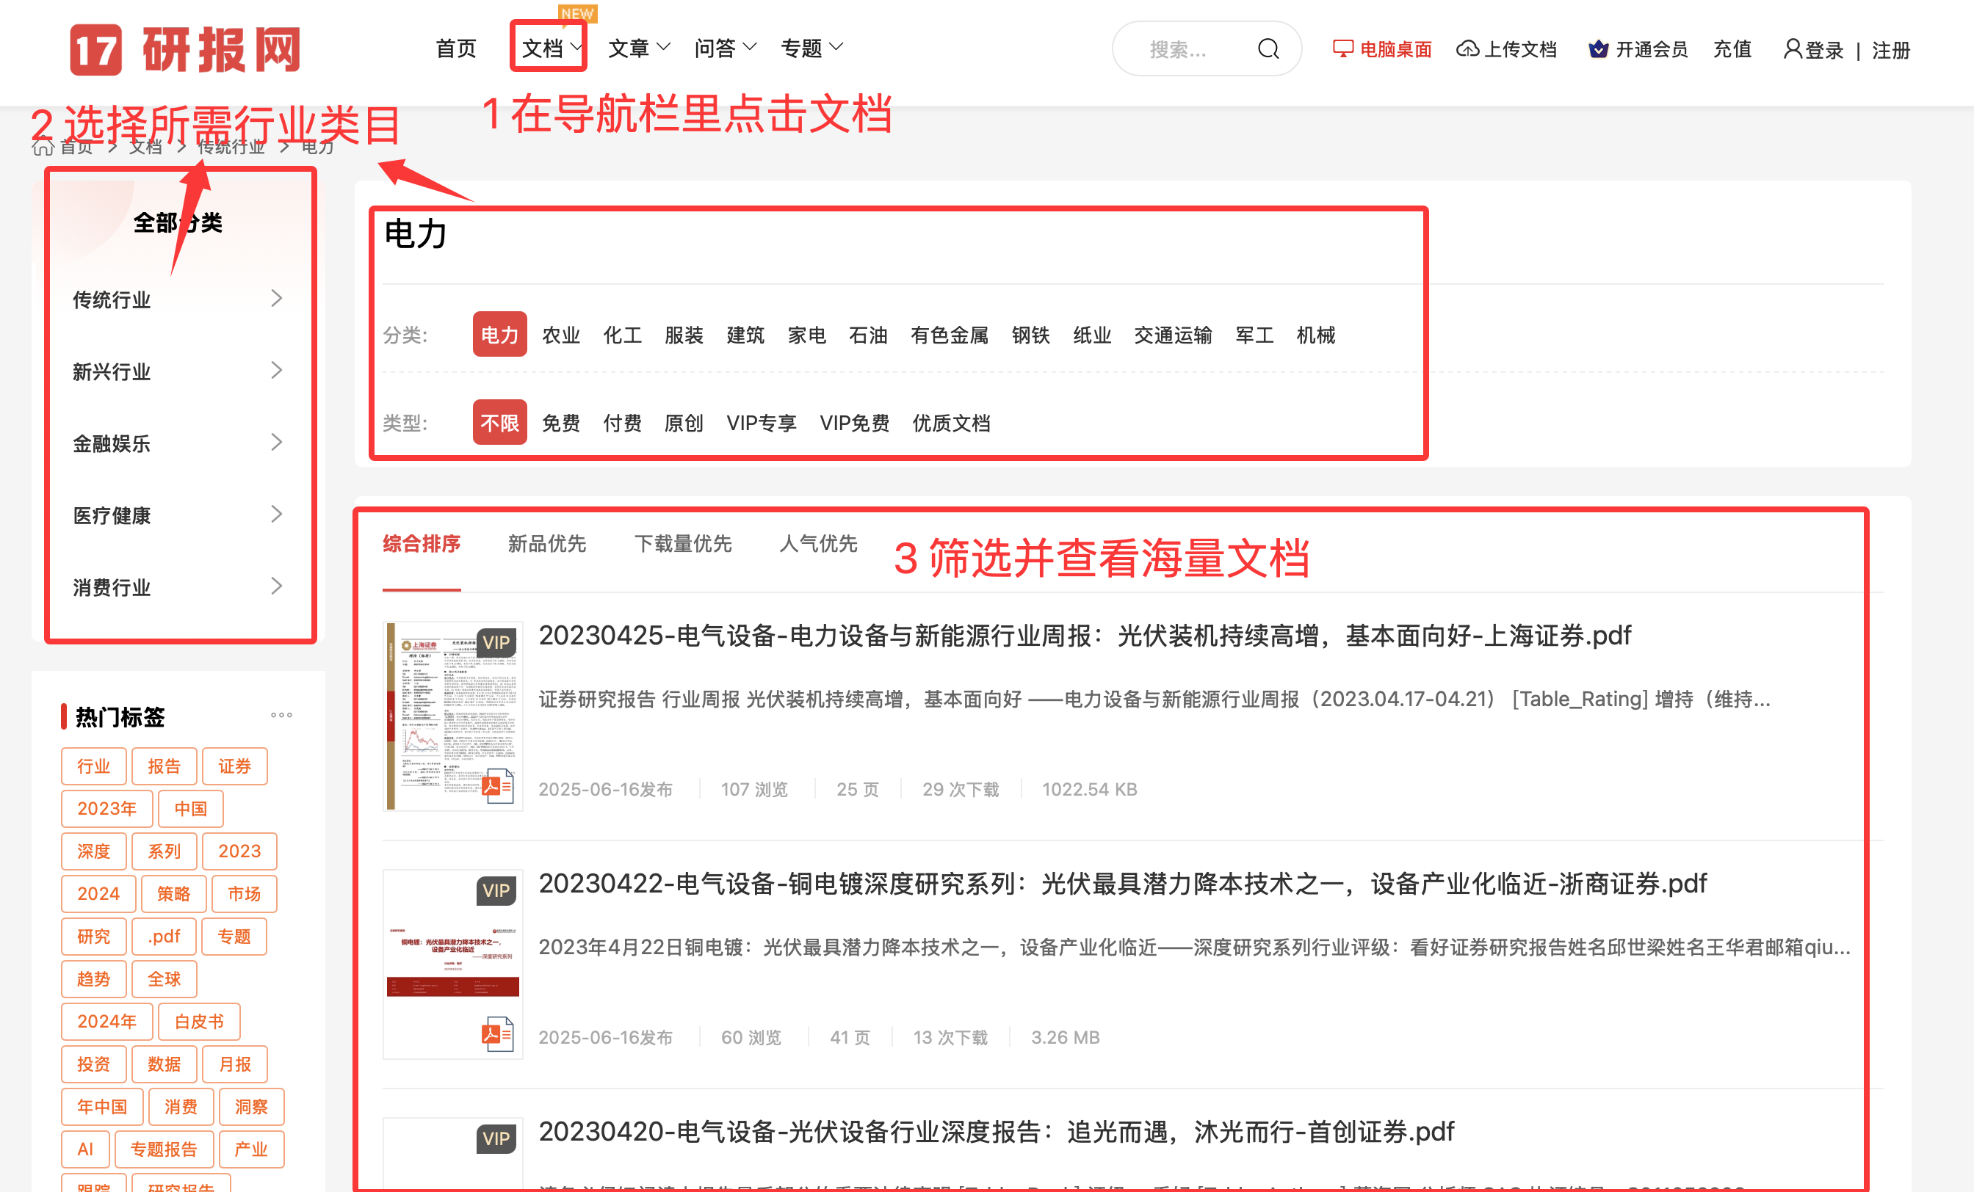Image resolution: width=1974 pixels, height=1192 pixels.
Task: Click VIP badge on 首创证券 report
Action: 496,1138
